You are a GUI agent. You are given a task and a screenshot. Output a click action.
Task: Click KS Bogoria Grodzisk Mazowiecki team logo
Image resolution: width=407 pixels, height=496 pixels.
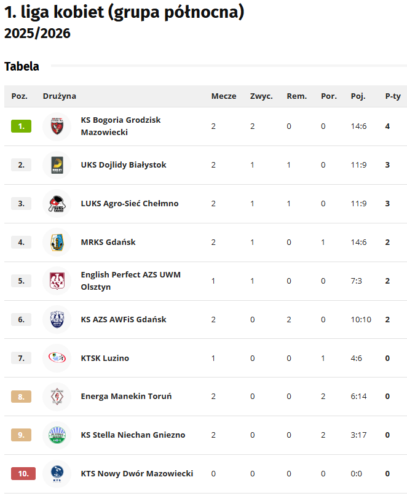pyautogui.click(x=57, y=126)
